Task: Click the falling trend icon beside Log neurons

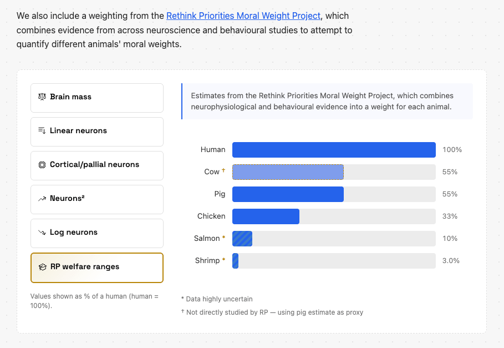Action: pyautogui.click(x=42, y=232)
